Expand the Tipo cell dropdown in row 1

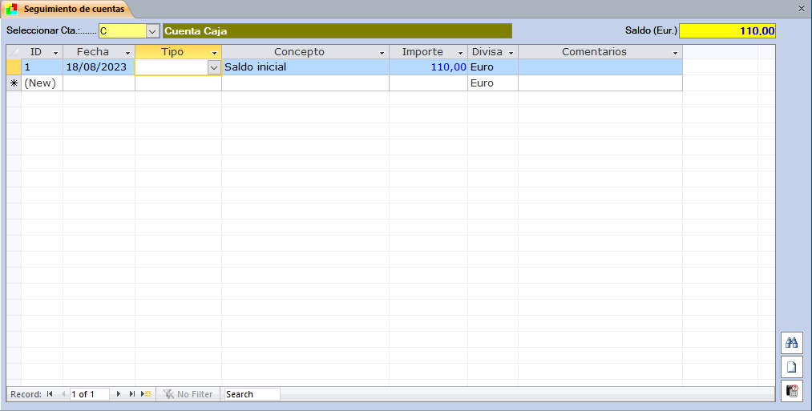pyautogui.click(x=213, y=68)
